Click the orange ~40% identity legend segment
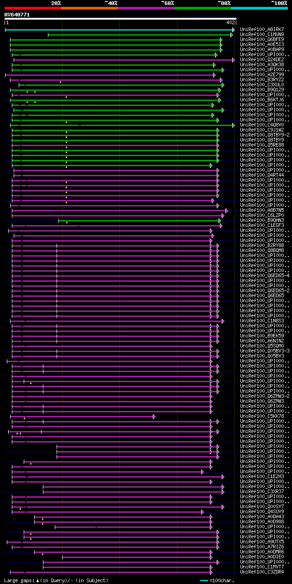Image resolution: width=292 pixels, height=584 pixels. (x=89, y=8)
